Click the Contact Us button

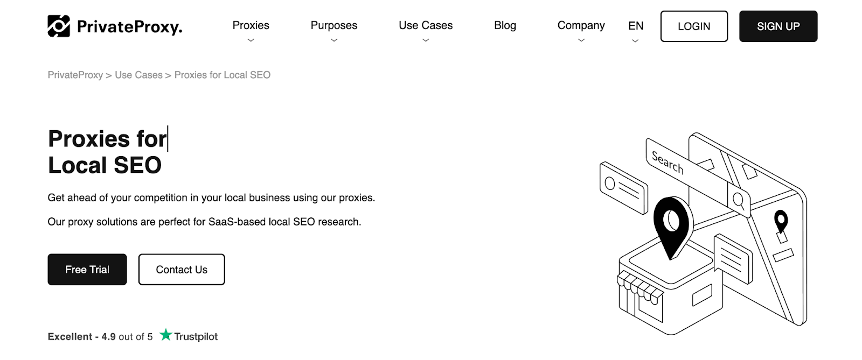182,270
